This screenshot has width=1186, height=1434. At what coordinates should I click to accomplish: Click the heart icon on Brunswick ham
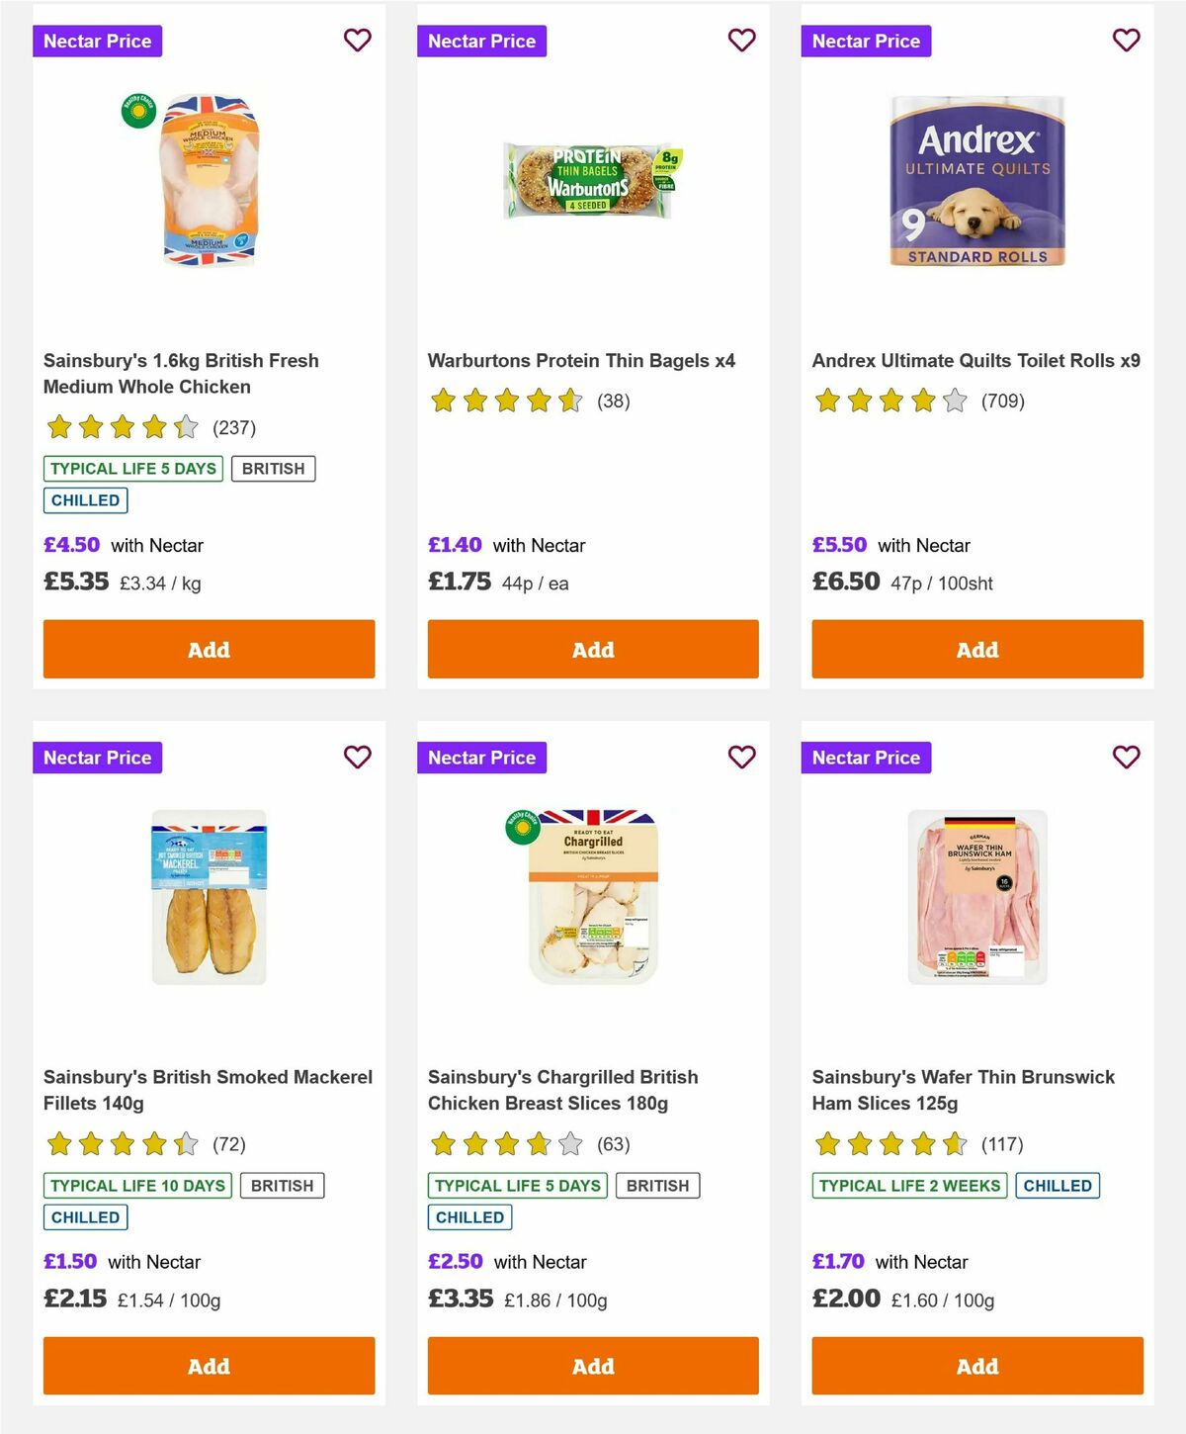tap(1126, 757)
